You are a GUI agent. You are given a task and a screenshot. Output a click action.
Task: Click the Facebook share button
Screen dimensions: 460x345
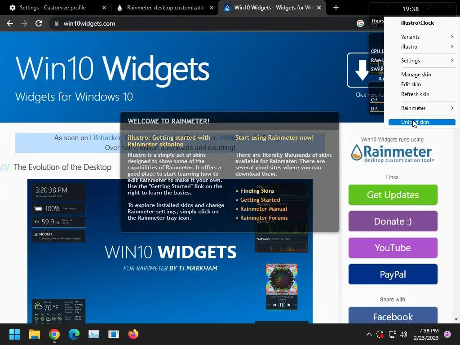click(393, 316)
